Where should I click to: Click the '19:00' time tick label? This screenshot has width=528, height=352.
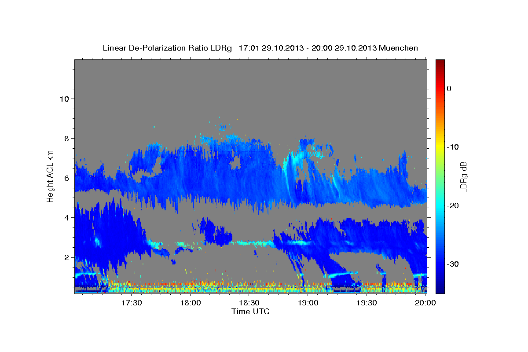point(308,303)
